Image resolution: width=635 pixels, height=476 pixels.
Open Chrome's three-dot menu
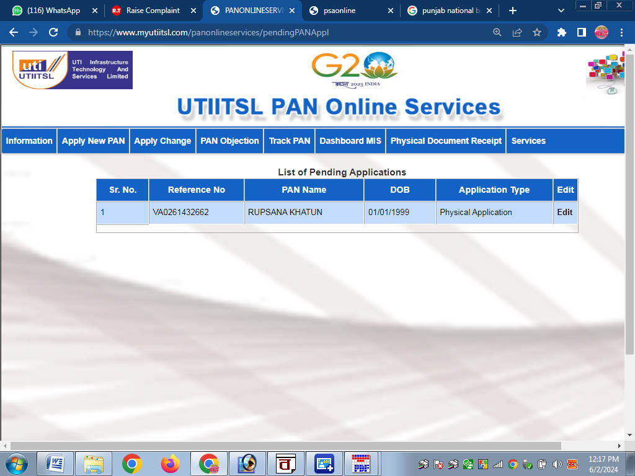(621, 33)
